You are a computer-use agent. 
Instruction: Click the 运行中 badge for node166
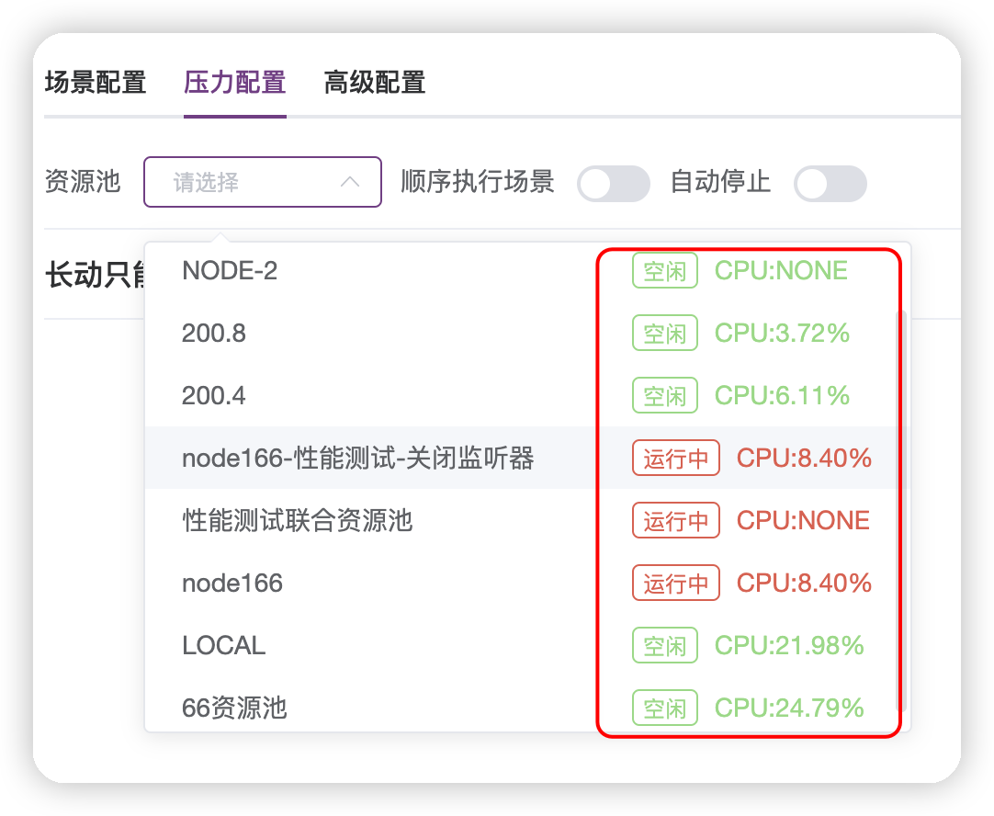675,583
